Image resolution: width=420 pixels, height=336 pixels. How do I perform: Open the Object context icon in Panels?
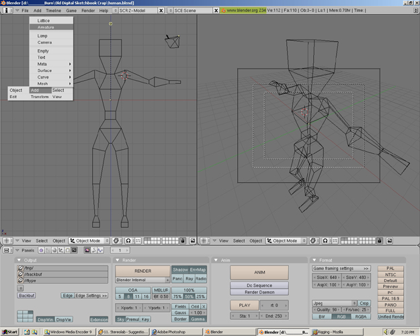(x=60, y=250)
